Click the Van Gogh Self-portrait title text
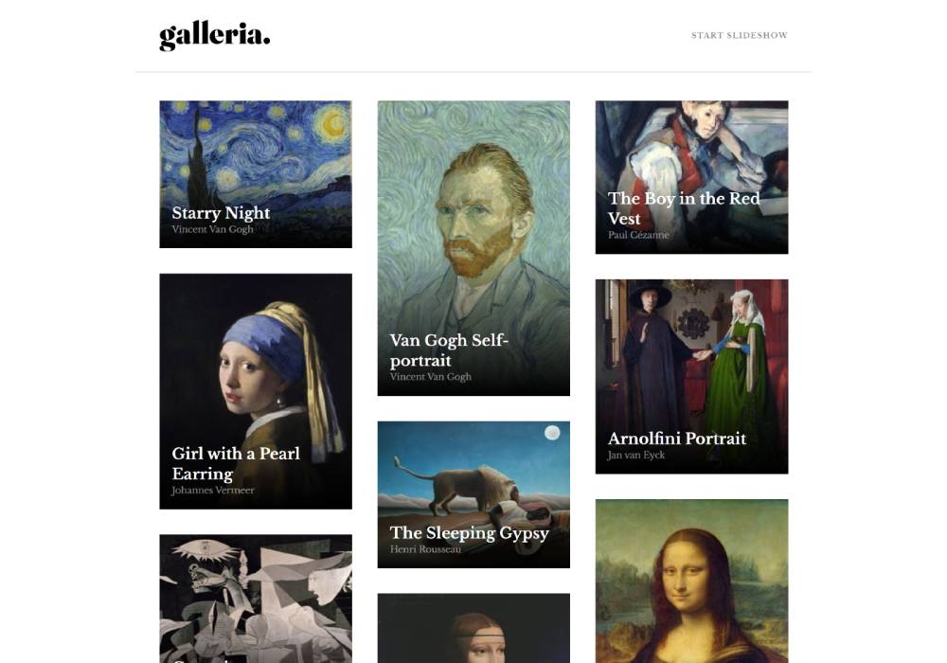Screen dimensions: 947x663 [449, 350]
